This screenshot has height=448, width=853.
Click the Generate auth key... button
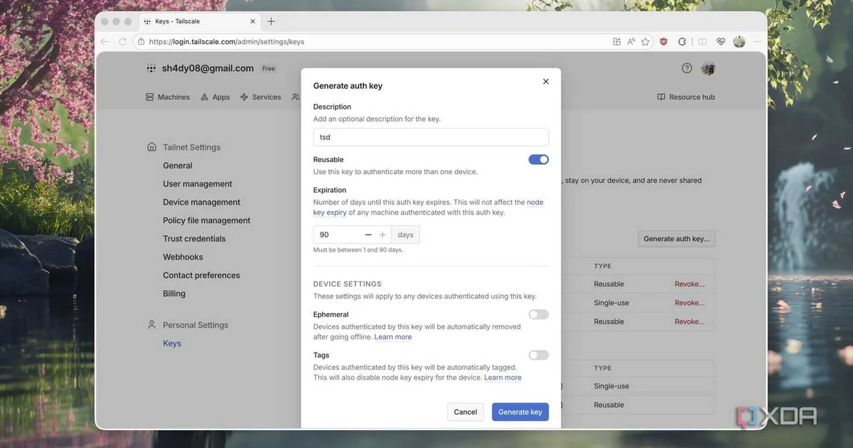(677, 239)
